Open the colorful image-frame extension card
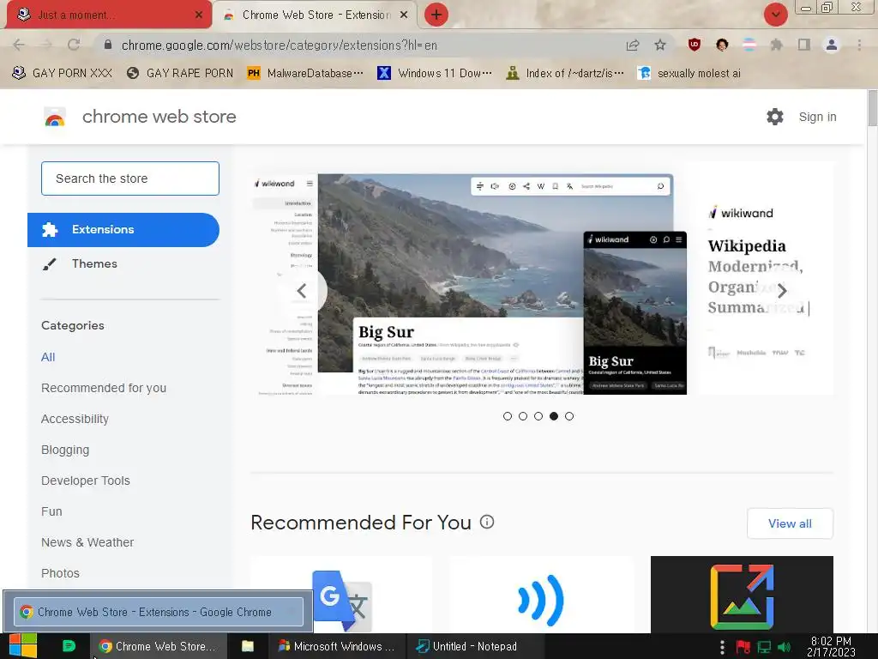 pos(742,595)
